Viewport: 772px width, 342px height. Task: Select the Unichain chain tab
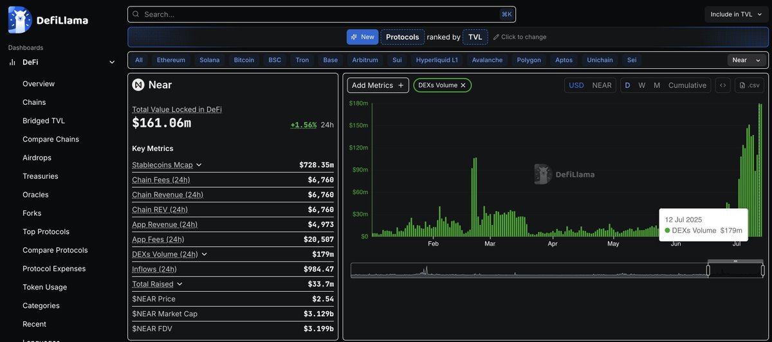point(600,60)
